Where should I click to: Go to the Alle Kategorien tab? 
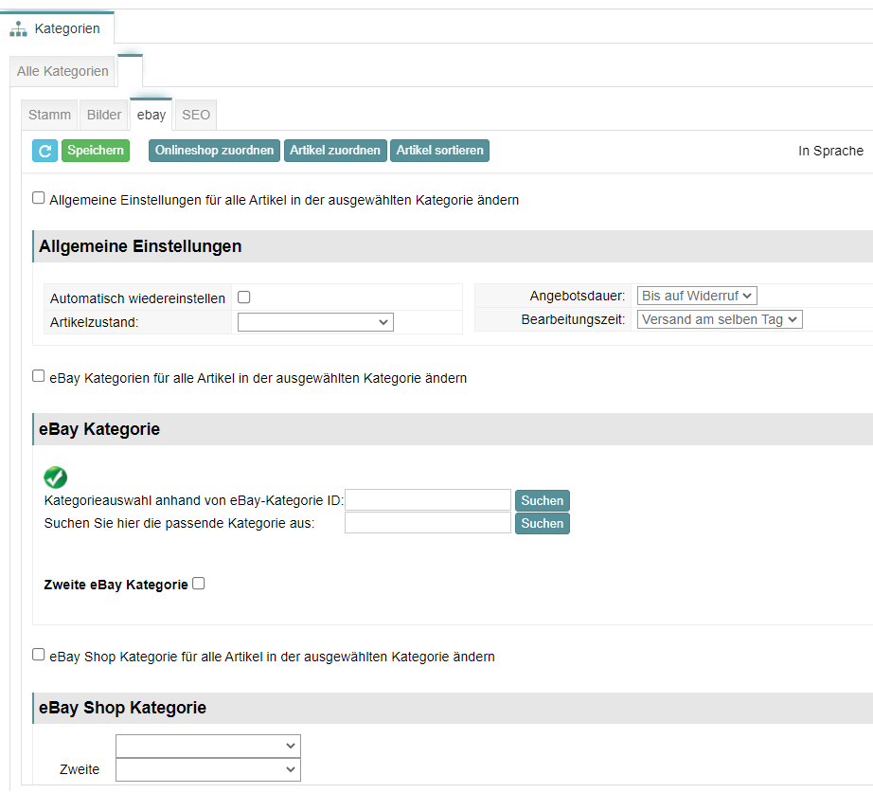(x=62, y=71)
